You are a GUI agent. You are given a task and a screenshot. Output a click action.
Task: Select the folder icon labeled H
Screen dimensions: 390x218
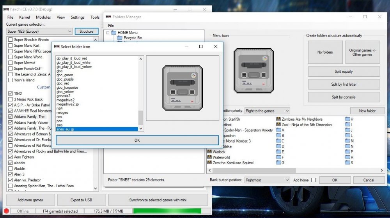pos(347,119)
